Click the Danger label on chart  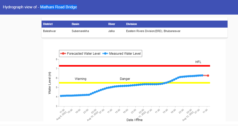click(x=125, y=79)
